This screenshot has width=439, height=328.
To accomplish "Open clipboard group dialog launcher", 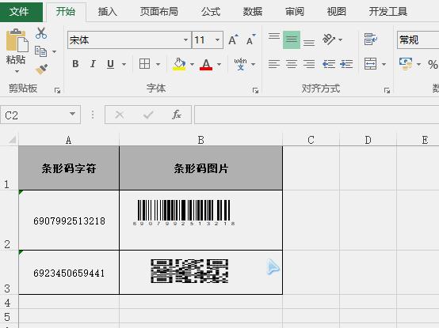I will pos(57,90).
